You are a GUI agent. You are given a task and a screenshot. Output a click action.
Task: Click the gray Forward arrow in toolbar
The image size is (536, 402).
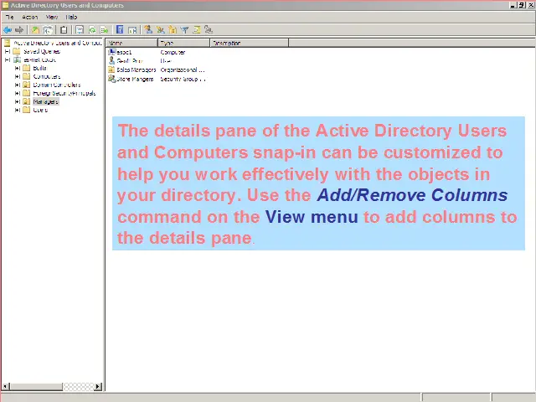pyautogui.click(x=19, y=30)
